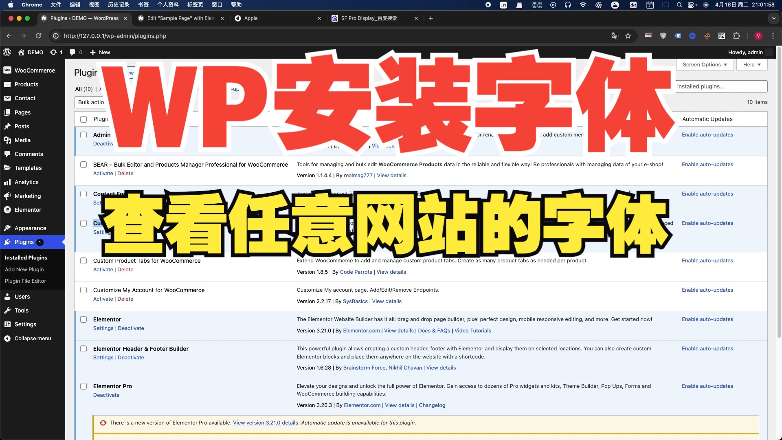Bookmark this page with star icon
Image resolution: width=782 pixels, height=440 pixels.
tap(628, 36)
